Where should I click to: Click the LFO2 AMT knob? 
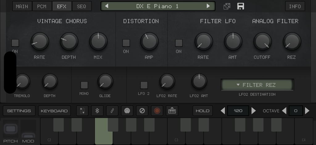199,81
